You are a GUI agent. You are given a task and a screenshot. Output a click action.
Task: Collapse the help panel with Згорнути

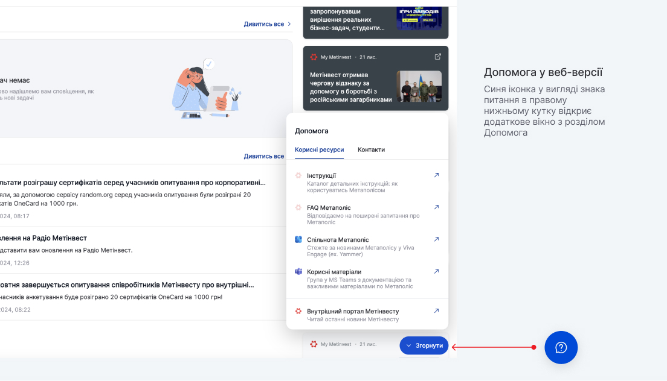tap(424, 345)
